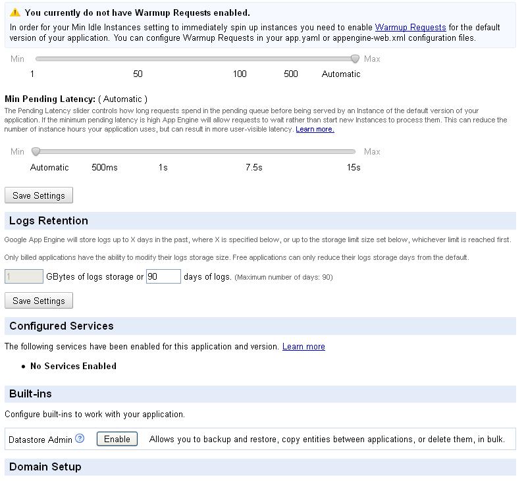Open Learn more link in Pending Latency description
This screenshot has width=526, height=481.
pyautogui.click(x=315, y=130)
